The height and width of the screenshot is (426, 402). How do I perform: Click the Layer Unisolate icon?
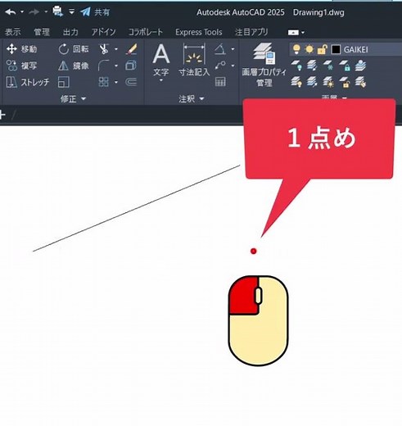[312, 82]
